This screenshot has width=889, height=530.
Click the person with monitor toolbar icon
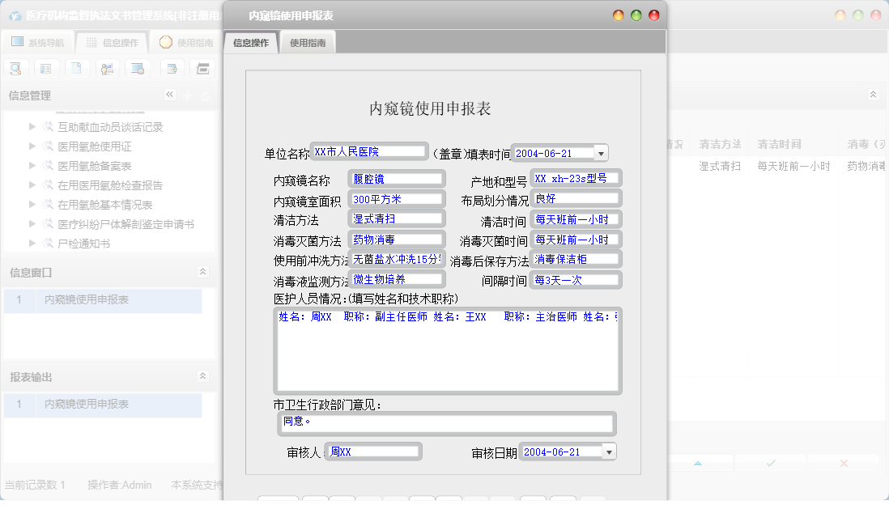107,69
